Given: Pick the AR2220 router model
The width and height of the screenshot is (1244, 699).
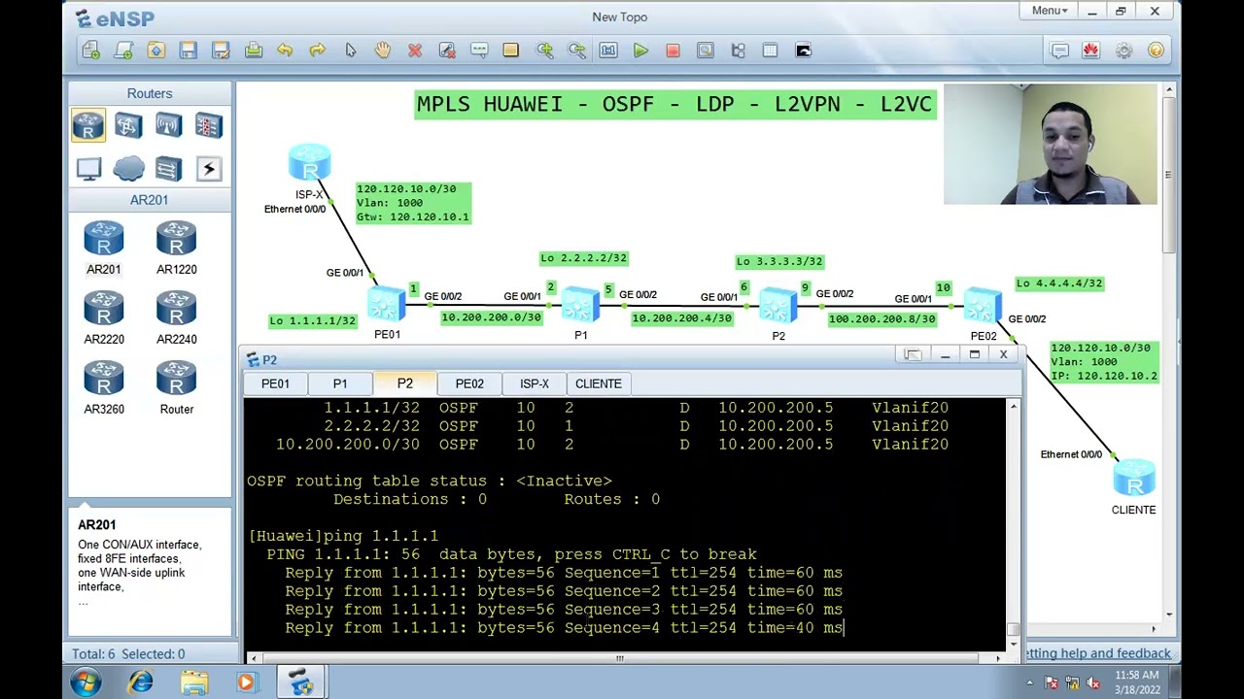Looking at the screenshot, I should (104, 318).
